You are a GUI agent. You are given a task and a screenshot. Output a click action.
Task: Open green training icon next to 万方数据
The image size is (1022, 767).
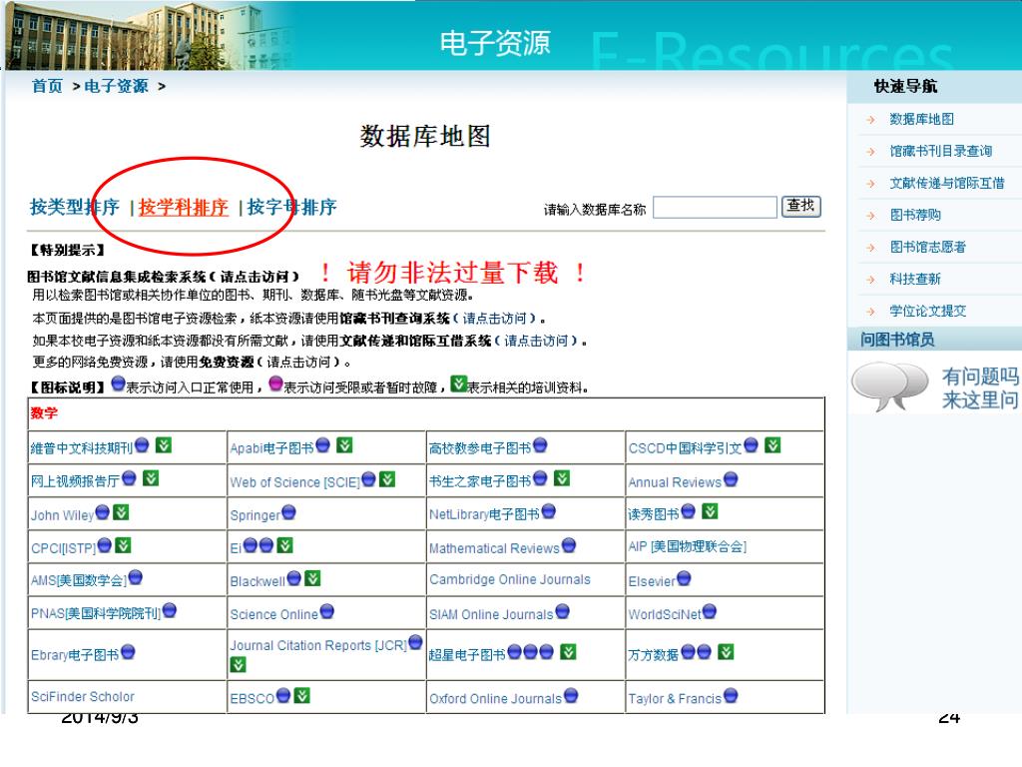coord(727,651)
